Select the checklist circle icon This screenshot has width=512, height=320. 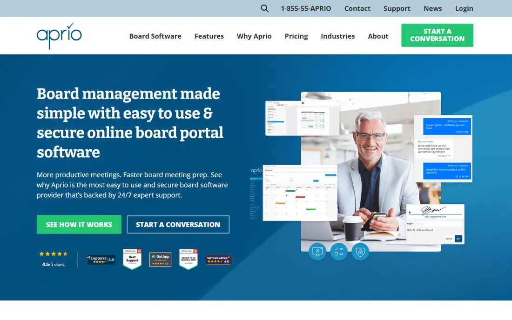point(338,252)
